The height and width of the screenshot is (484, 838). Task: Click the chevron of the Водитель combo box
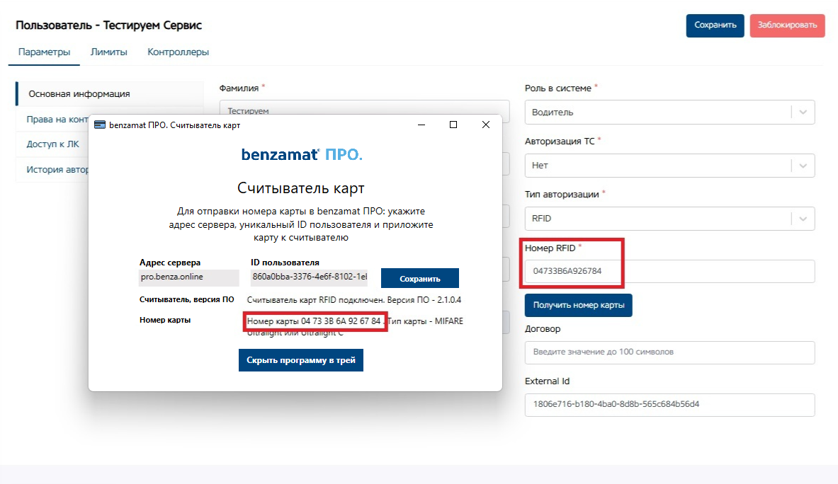tap(803, 112)
